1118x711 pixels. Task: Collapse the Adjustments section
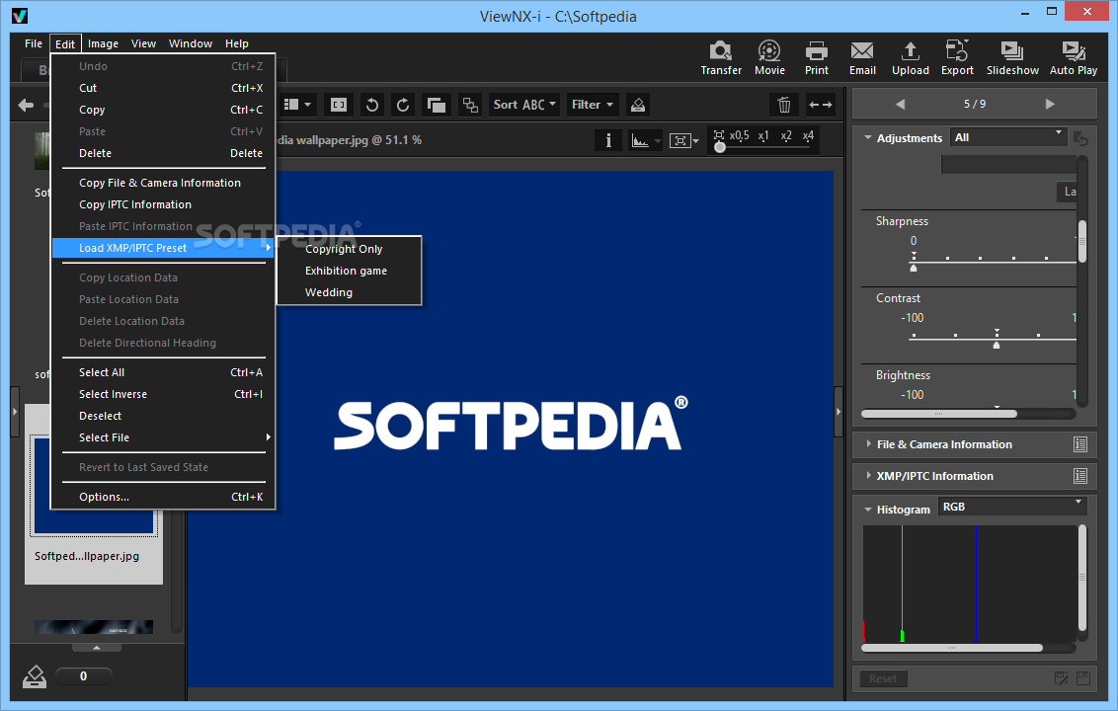click(x=868, y=137)
